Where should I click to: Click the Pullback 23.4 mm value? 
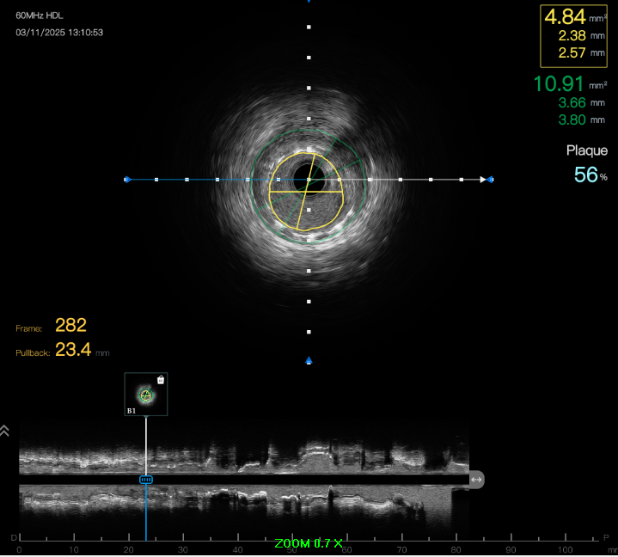(x=74, y=351)
